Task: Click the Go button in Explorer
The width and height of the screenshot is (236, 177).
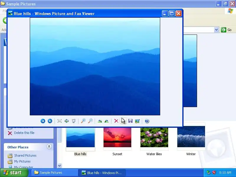Action: pos(226,30)
